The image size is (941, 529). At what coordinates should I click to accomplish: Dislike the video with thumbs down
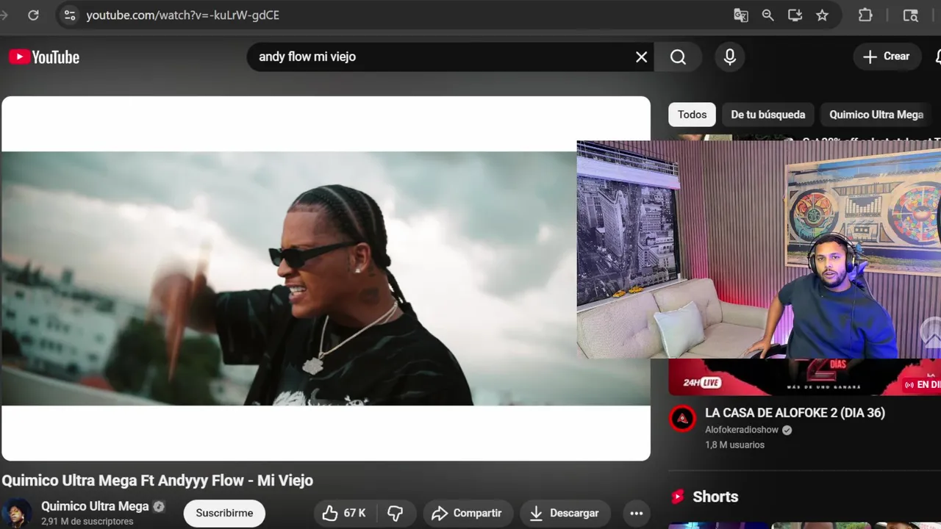tap(396, 513)
